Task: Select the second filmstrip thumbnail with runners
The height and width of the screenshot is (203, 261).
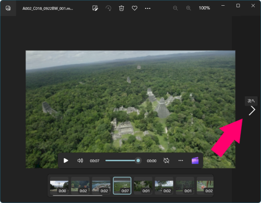Action: tap(80, 186)
